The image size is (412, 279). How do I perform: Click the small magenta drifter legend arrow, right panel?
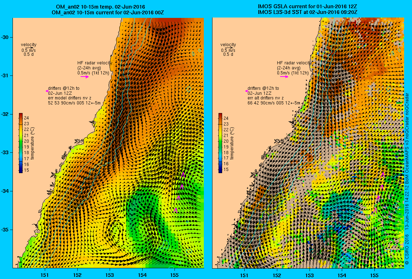point(246,91)
